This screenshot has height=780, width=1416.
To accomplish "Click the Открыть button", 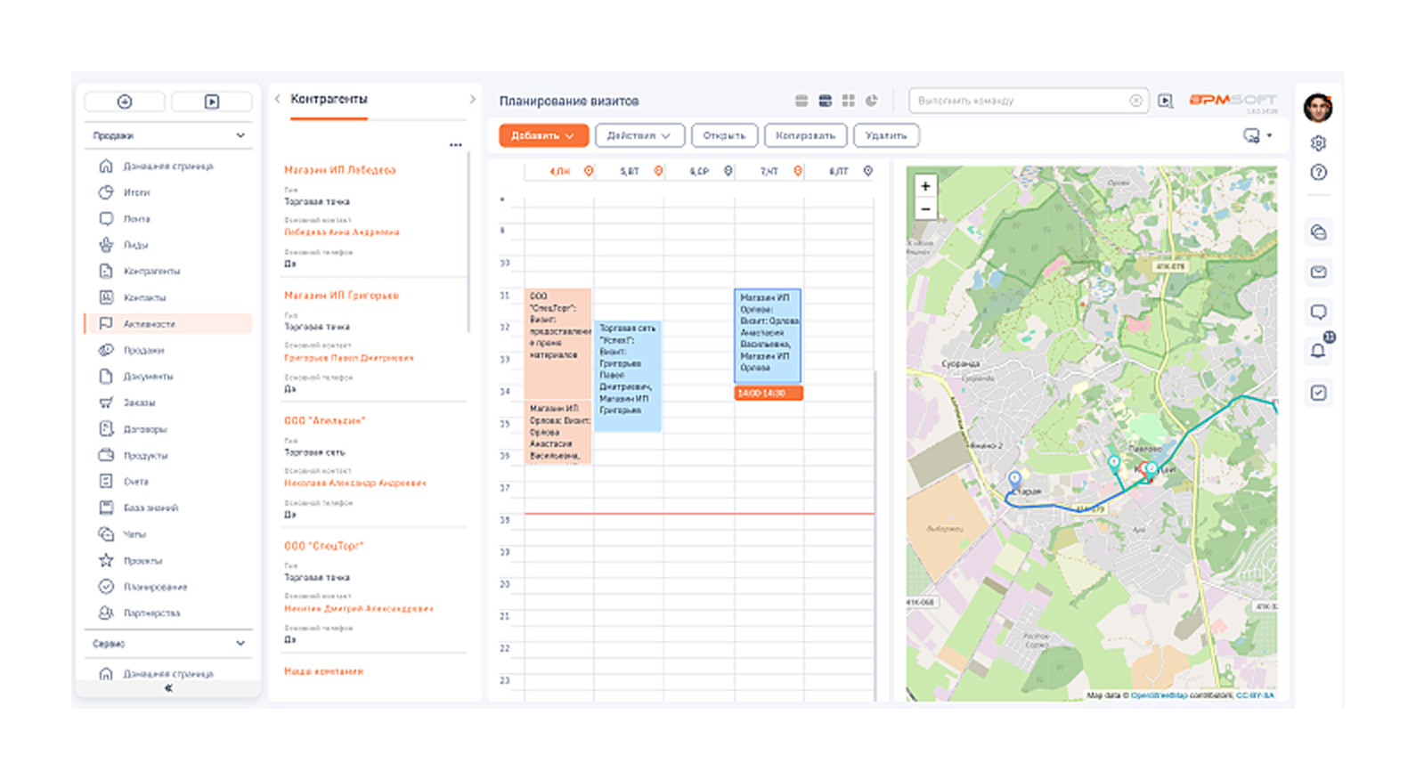I will pyautogui.click(x=724, y=135).
